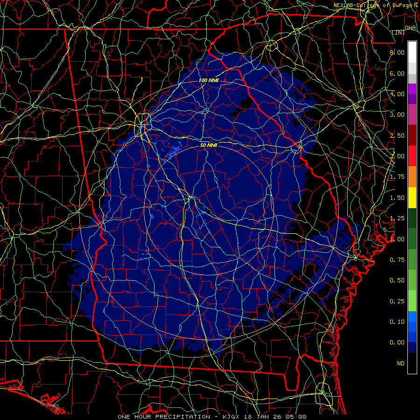Select the bright red 2.00 legend swatch

[412, 156]
